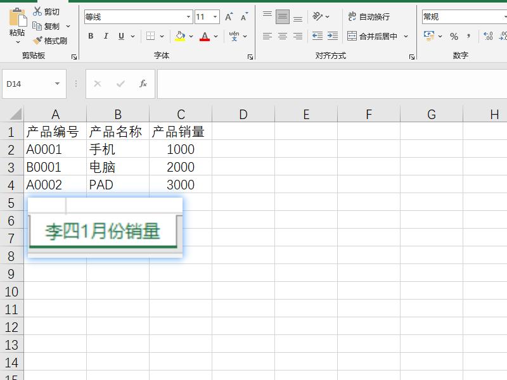Click the center horizontally align icon
The height and width of the screenshot is (380, 507).
coord(283,36)
